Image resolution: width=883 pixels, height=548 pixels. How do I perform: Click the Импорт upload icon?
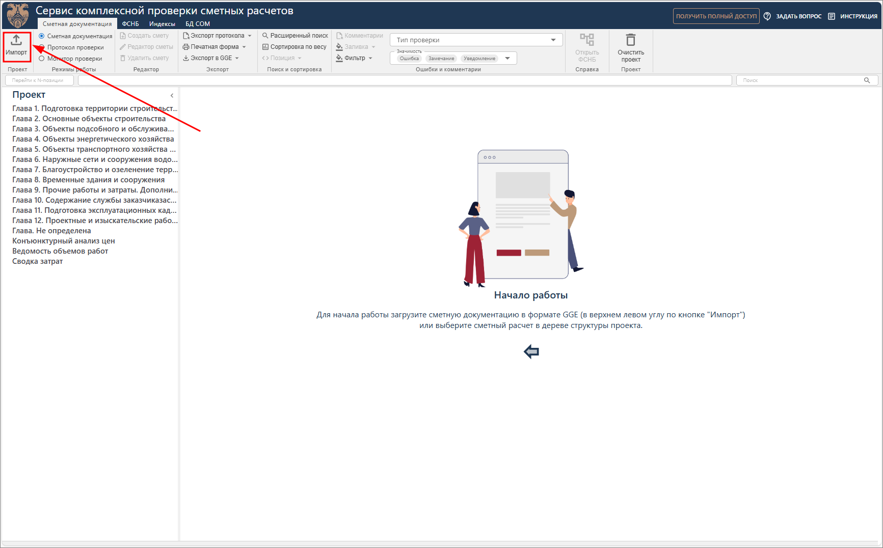tap(16, 40)
